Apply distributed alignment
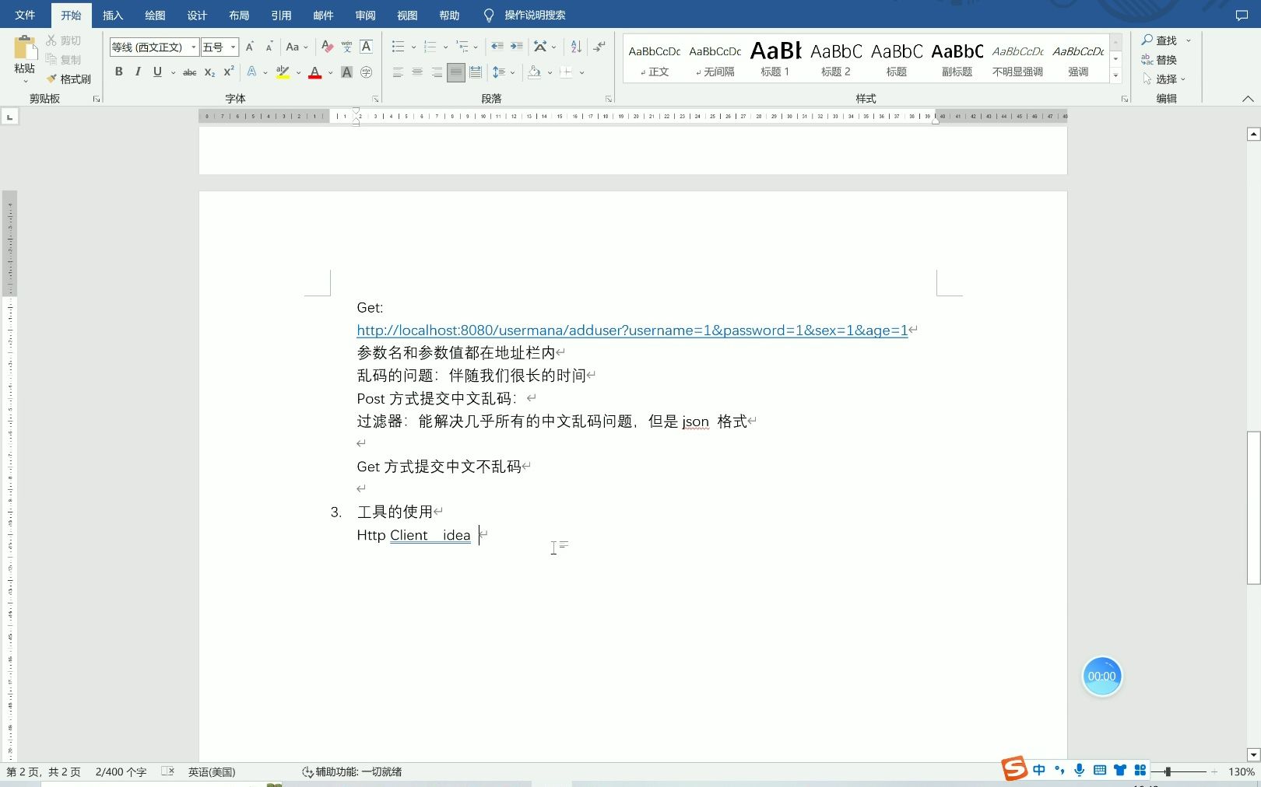 pyautogui.click(x=476, y=72)
